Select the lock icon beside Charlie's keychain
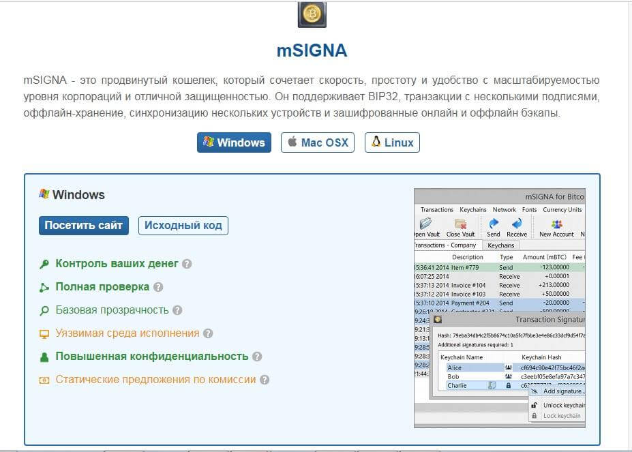 pos(509,385)
